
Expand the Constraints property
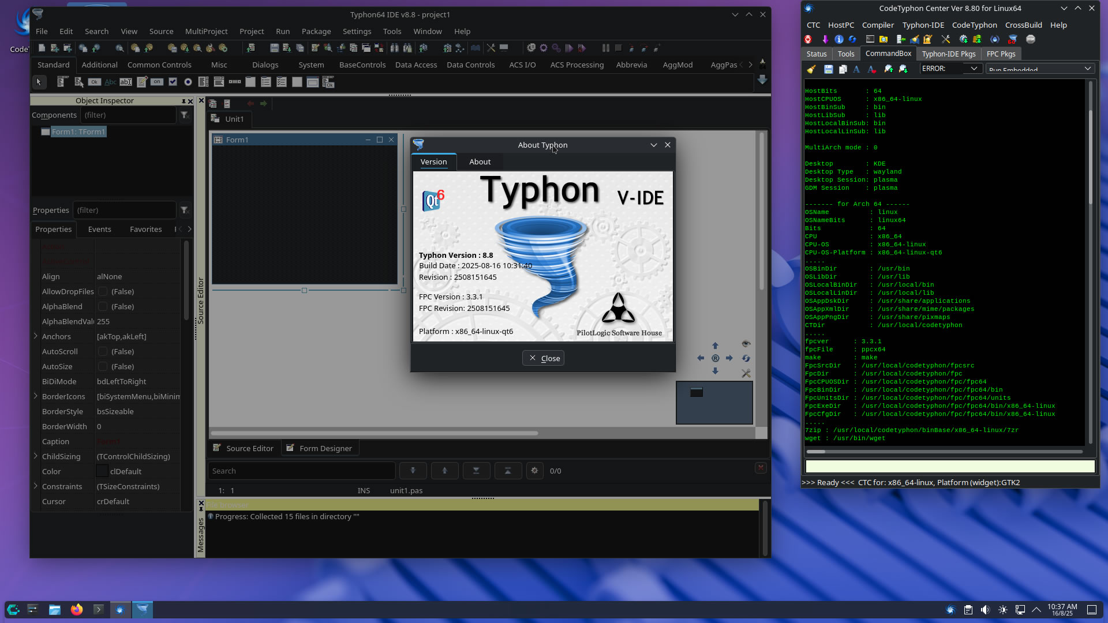pos(36,486)
